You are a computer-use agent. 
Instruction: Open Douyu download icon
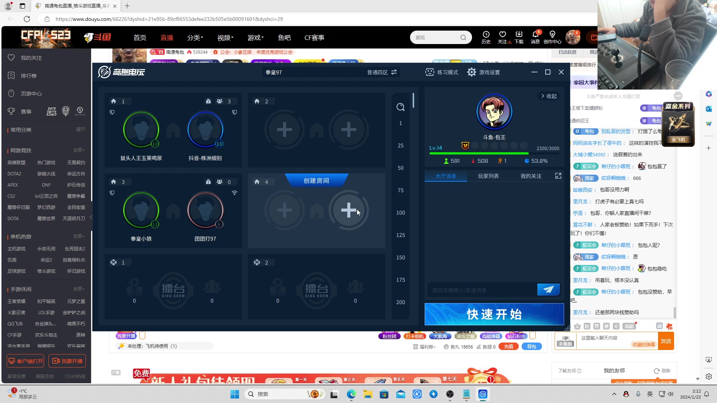point(519,34)
